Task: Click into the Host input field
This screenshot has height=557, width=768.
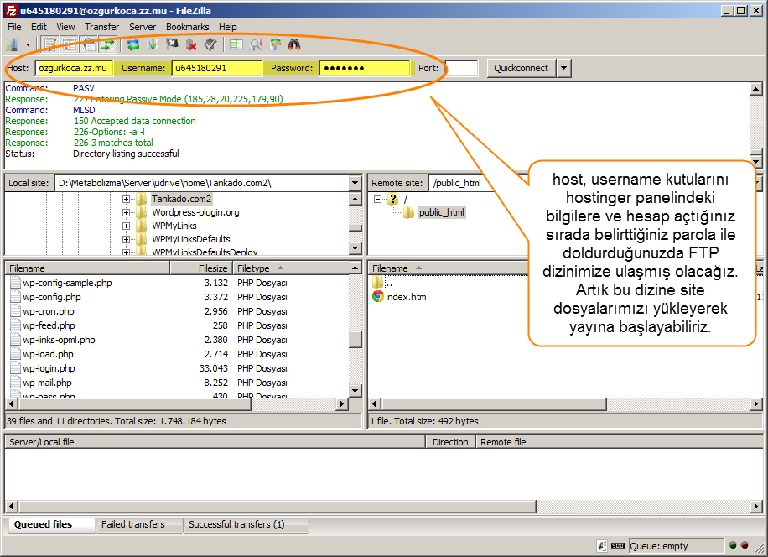Action: pos(75,68)
